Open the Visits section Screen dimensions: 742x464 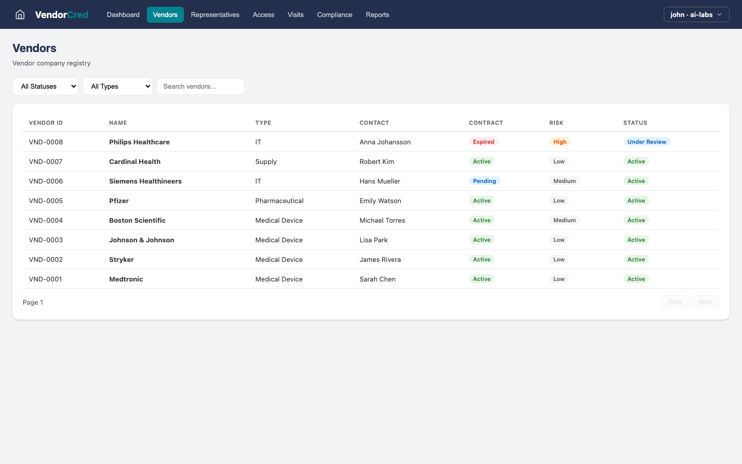(295, 14)
